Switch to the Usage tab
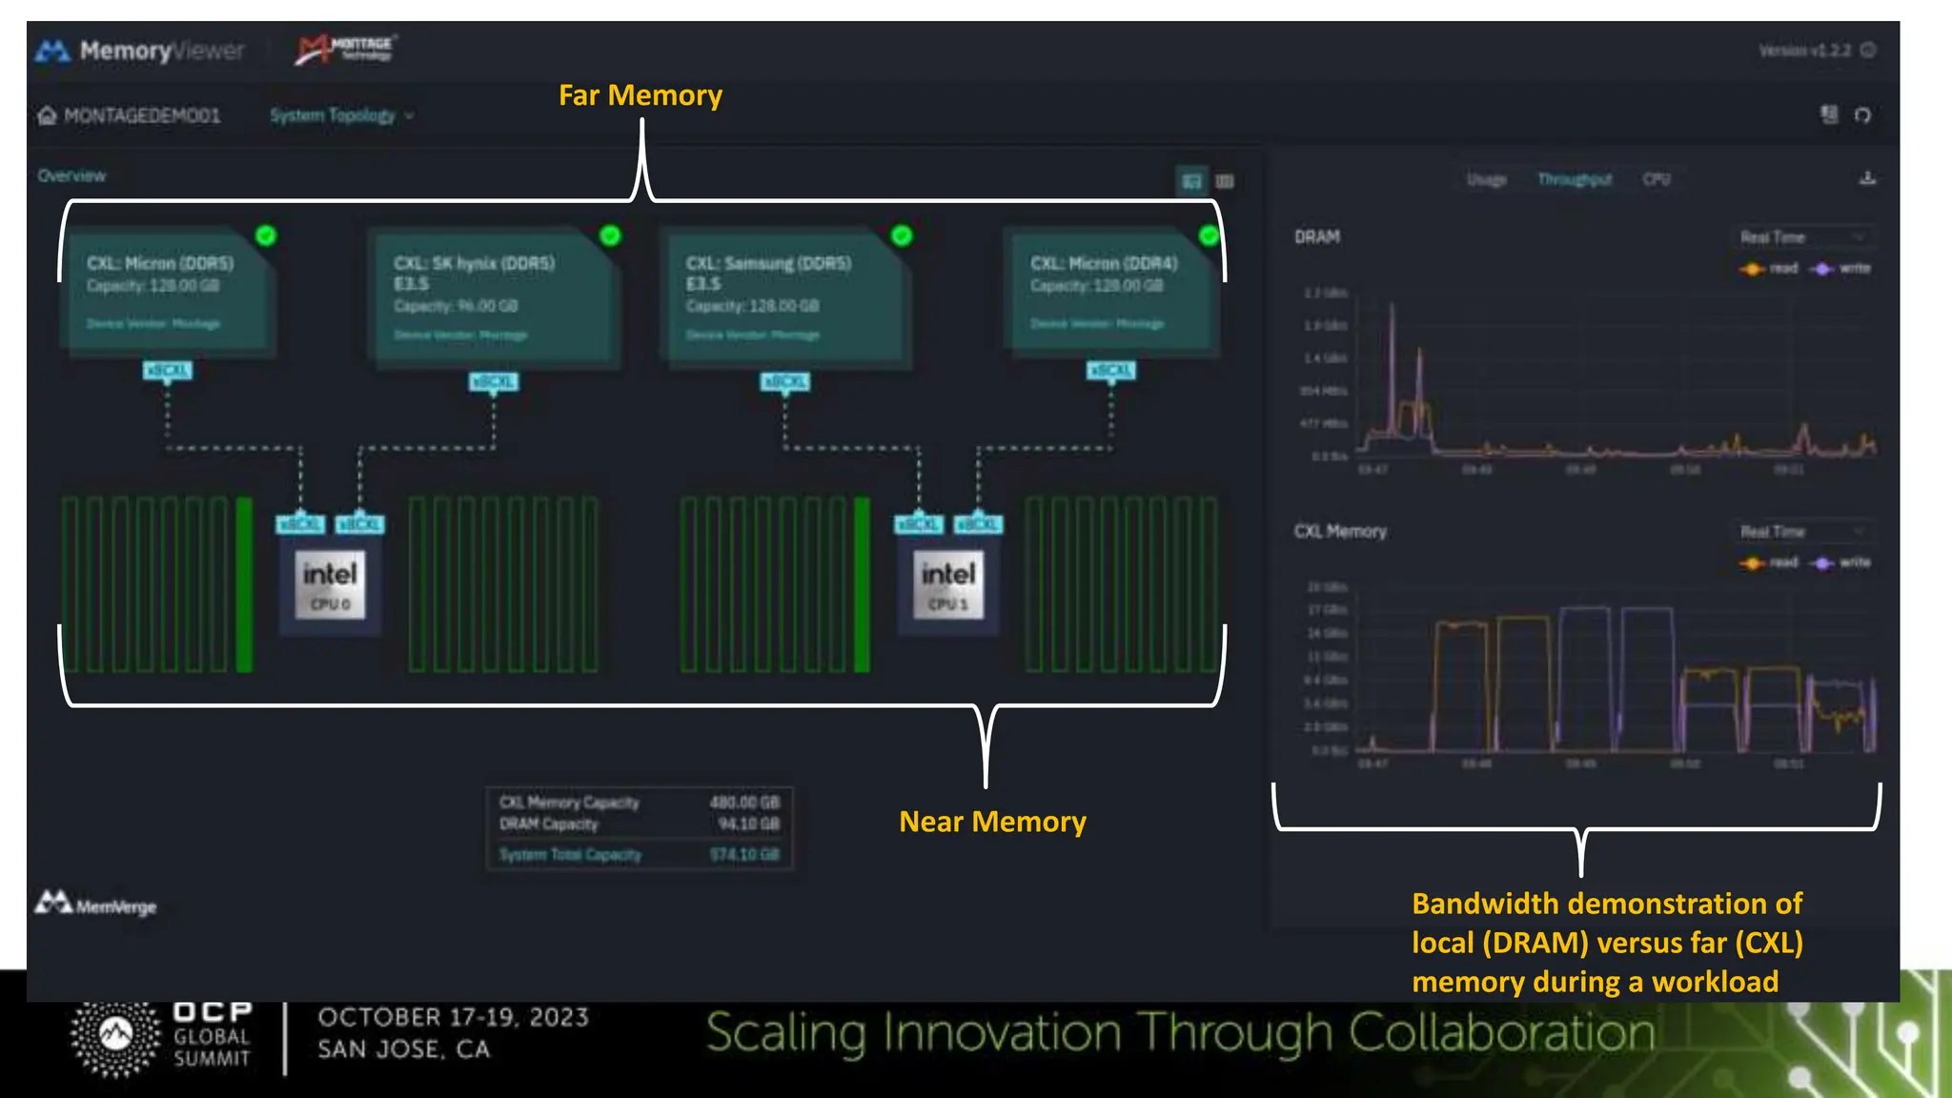This screenshot has height=1098, width=1952. 1486,179
